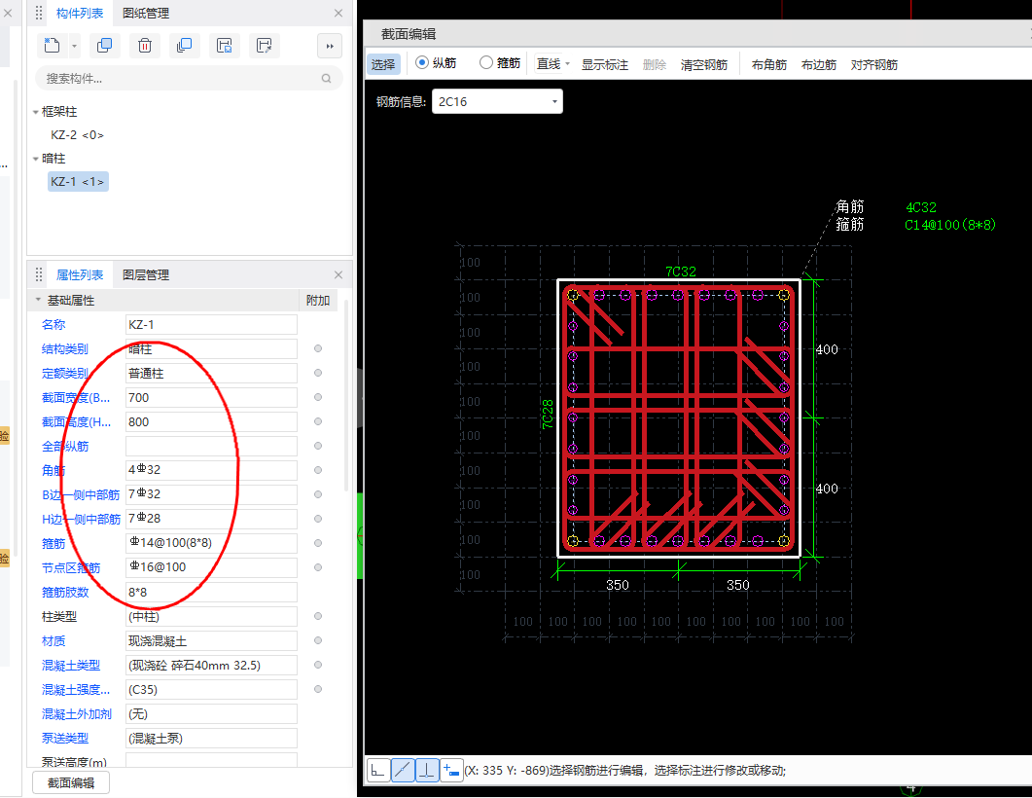Open the 钢筋信息 combo box showing 2C16
The image size is (1032, 798).
(497, 101)
